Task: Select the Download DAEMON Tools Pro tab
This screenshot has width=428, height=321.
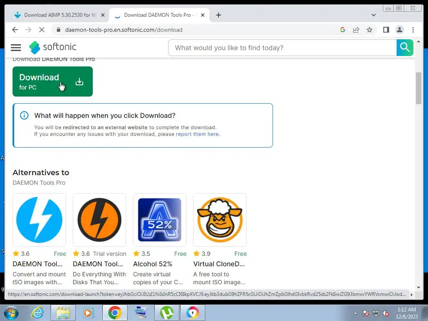Action: click(x=160, y=15)
